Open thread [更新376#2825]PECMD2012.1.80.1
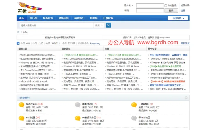The image size is (209, 130). point(168,70)
